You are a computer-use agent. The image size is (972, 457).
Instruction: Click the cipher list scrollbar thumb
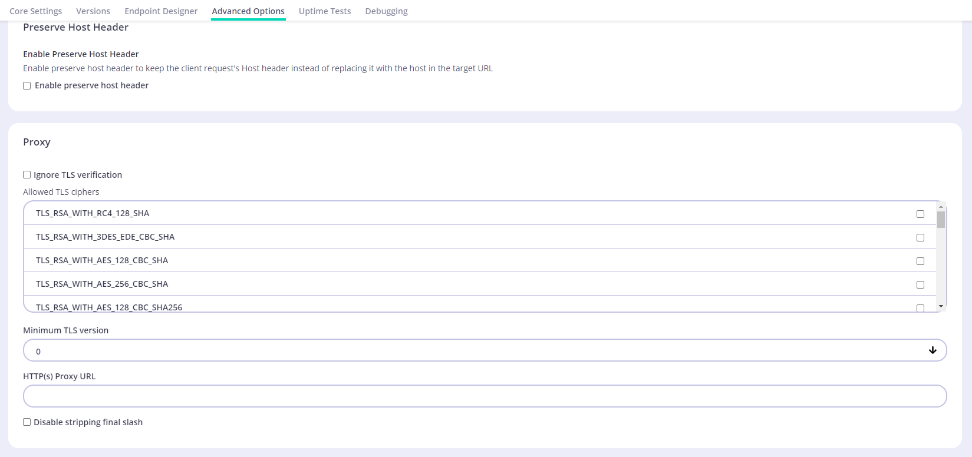point(941,220)
